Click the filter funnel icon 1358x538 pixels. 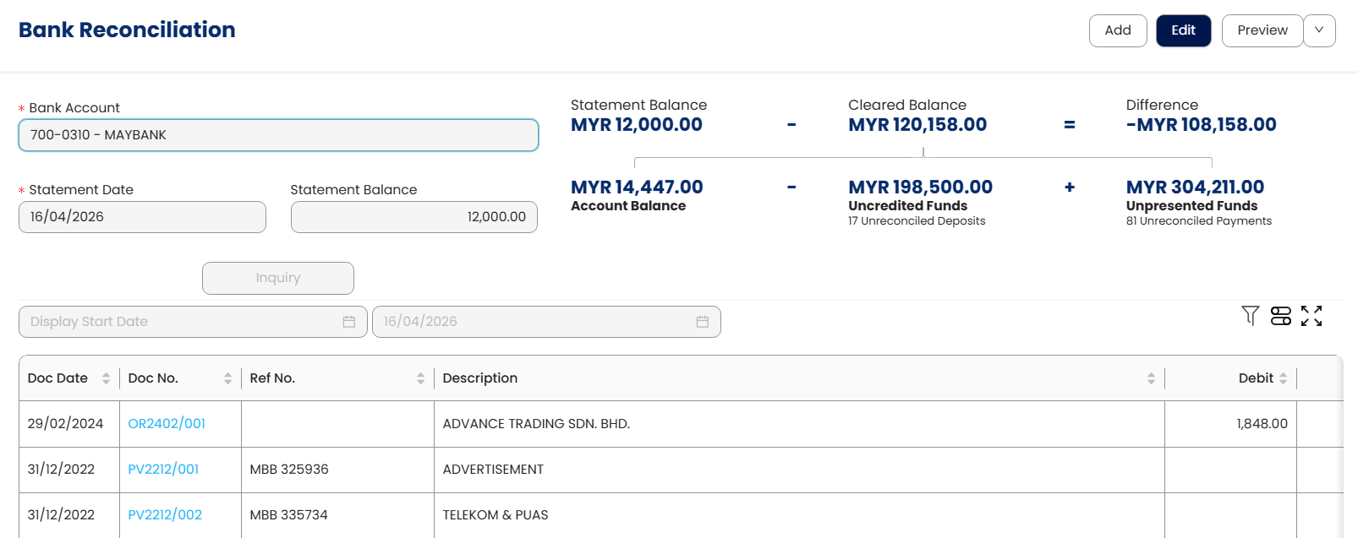click(x=1250, y=316)
